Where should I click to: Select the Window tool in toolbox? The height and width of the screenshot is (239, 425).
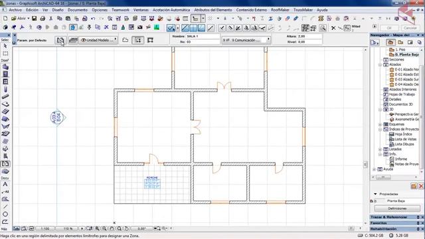(x=5, y=82)
